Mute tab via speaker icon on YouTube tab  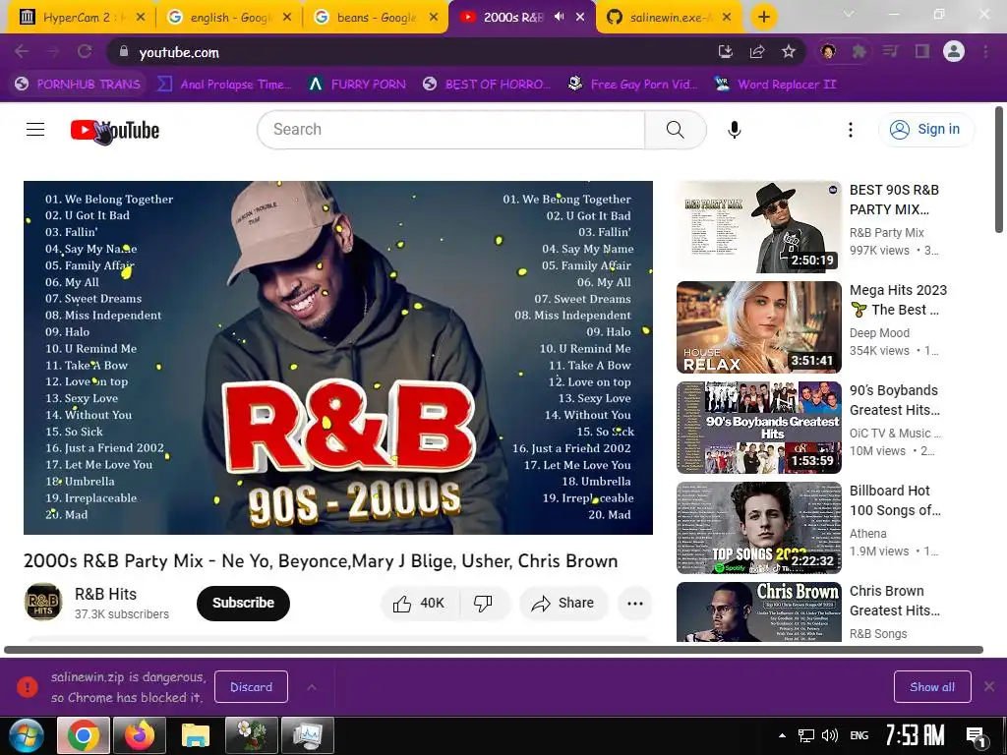559,17
